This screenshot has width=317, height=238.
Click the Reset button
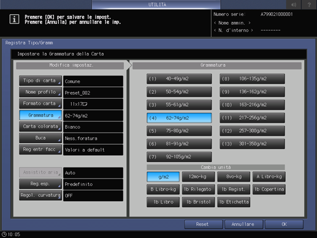tap(204, 225)
